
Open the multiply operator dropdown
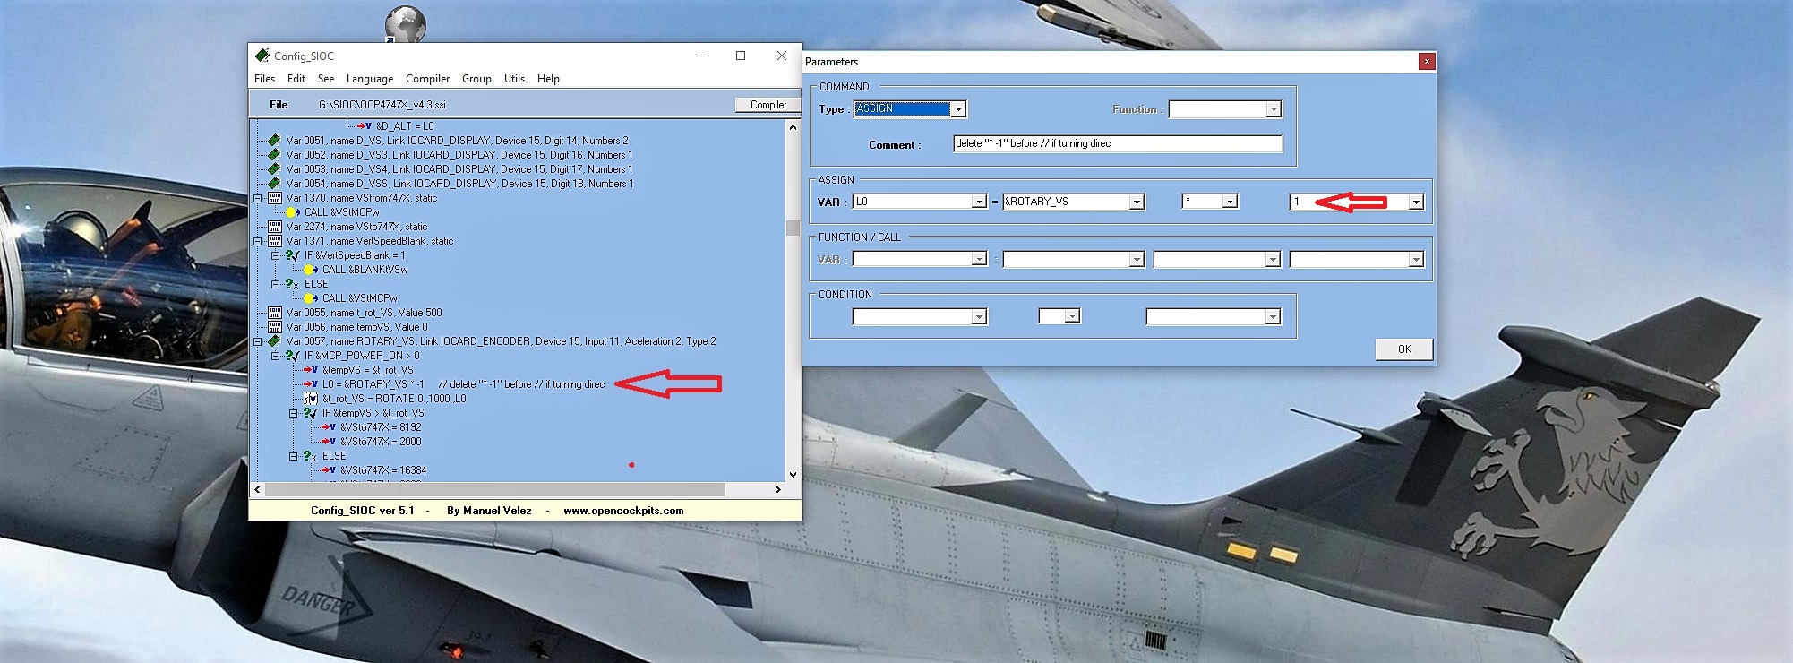pos(1230,202)
